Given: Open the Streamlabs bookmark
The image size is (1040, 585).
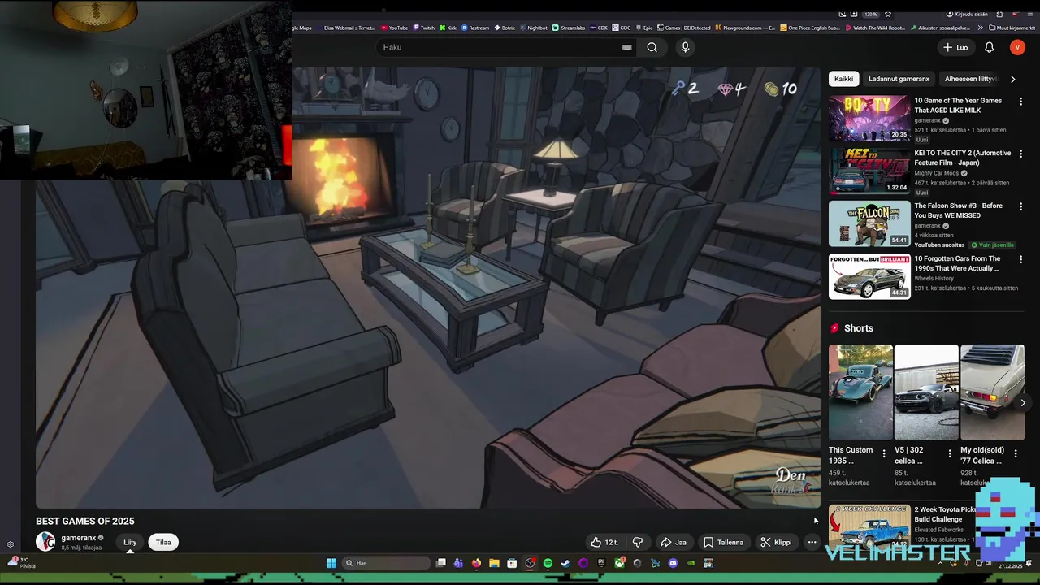Looking at the screenshot, I should (569, 28).
